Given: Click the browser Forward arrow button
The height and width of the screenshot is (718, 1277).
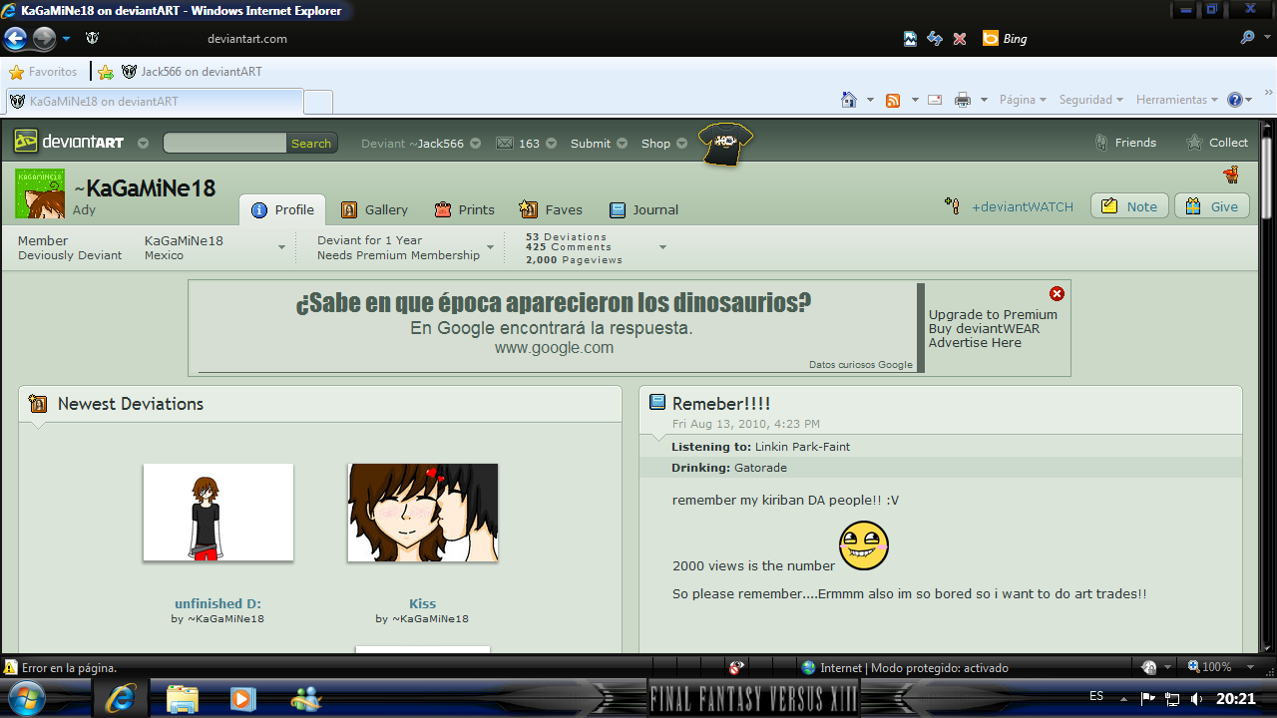Looking at the screenshot, I should 44,39.
